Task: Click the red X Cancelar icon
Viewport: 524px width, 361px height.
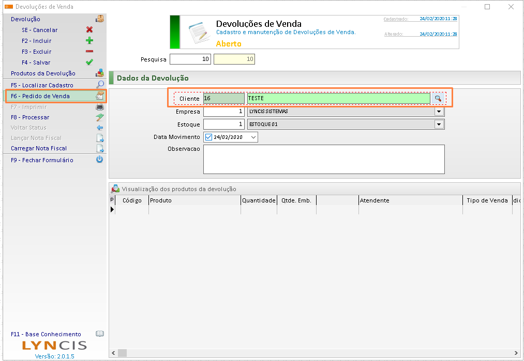Action: click(89, 30)
